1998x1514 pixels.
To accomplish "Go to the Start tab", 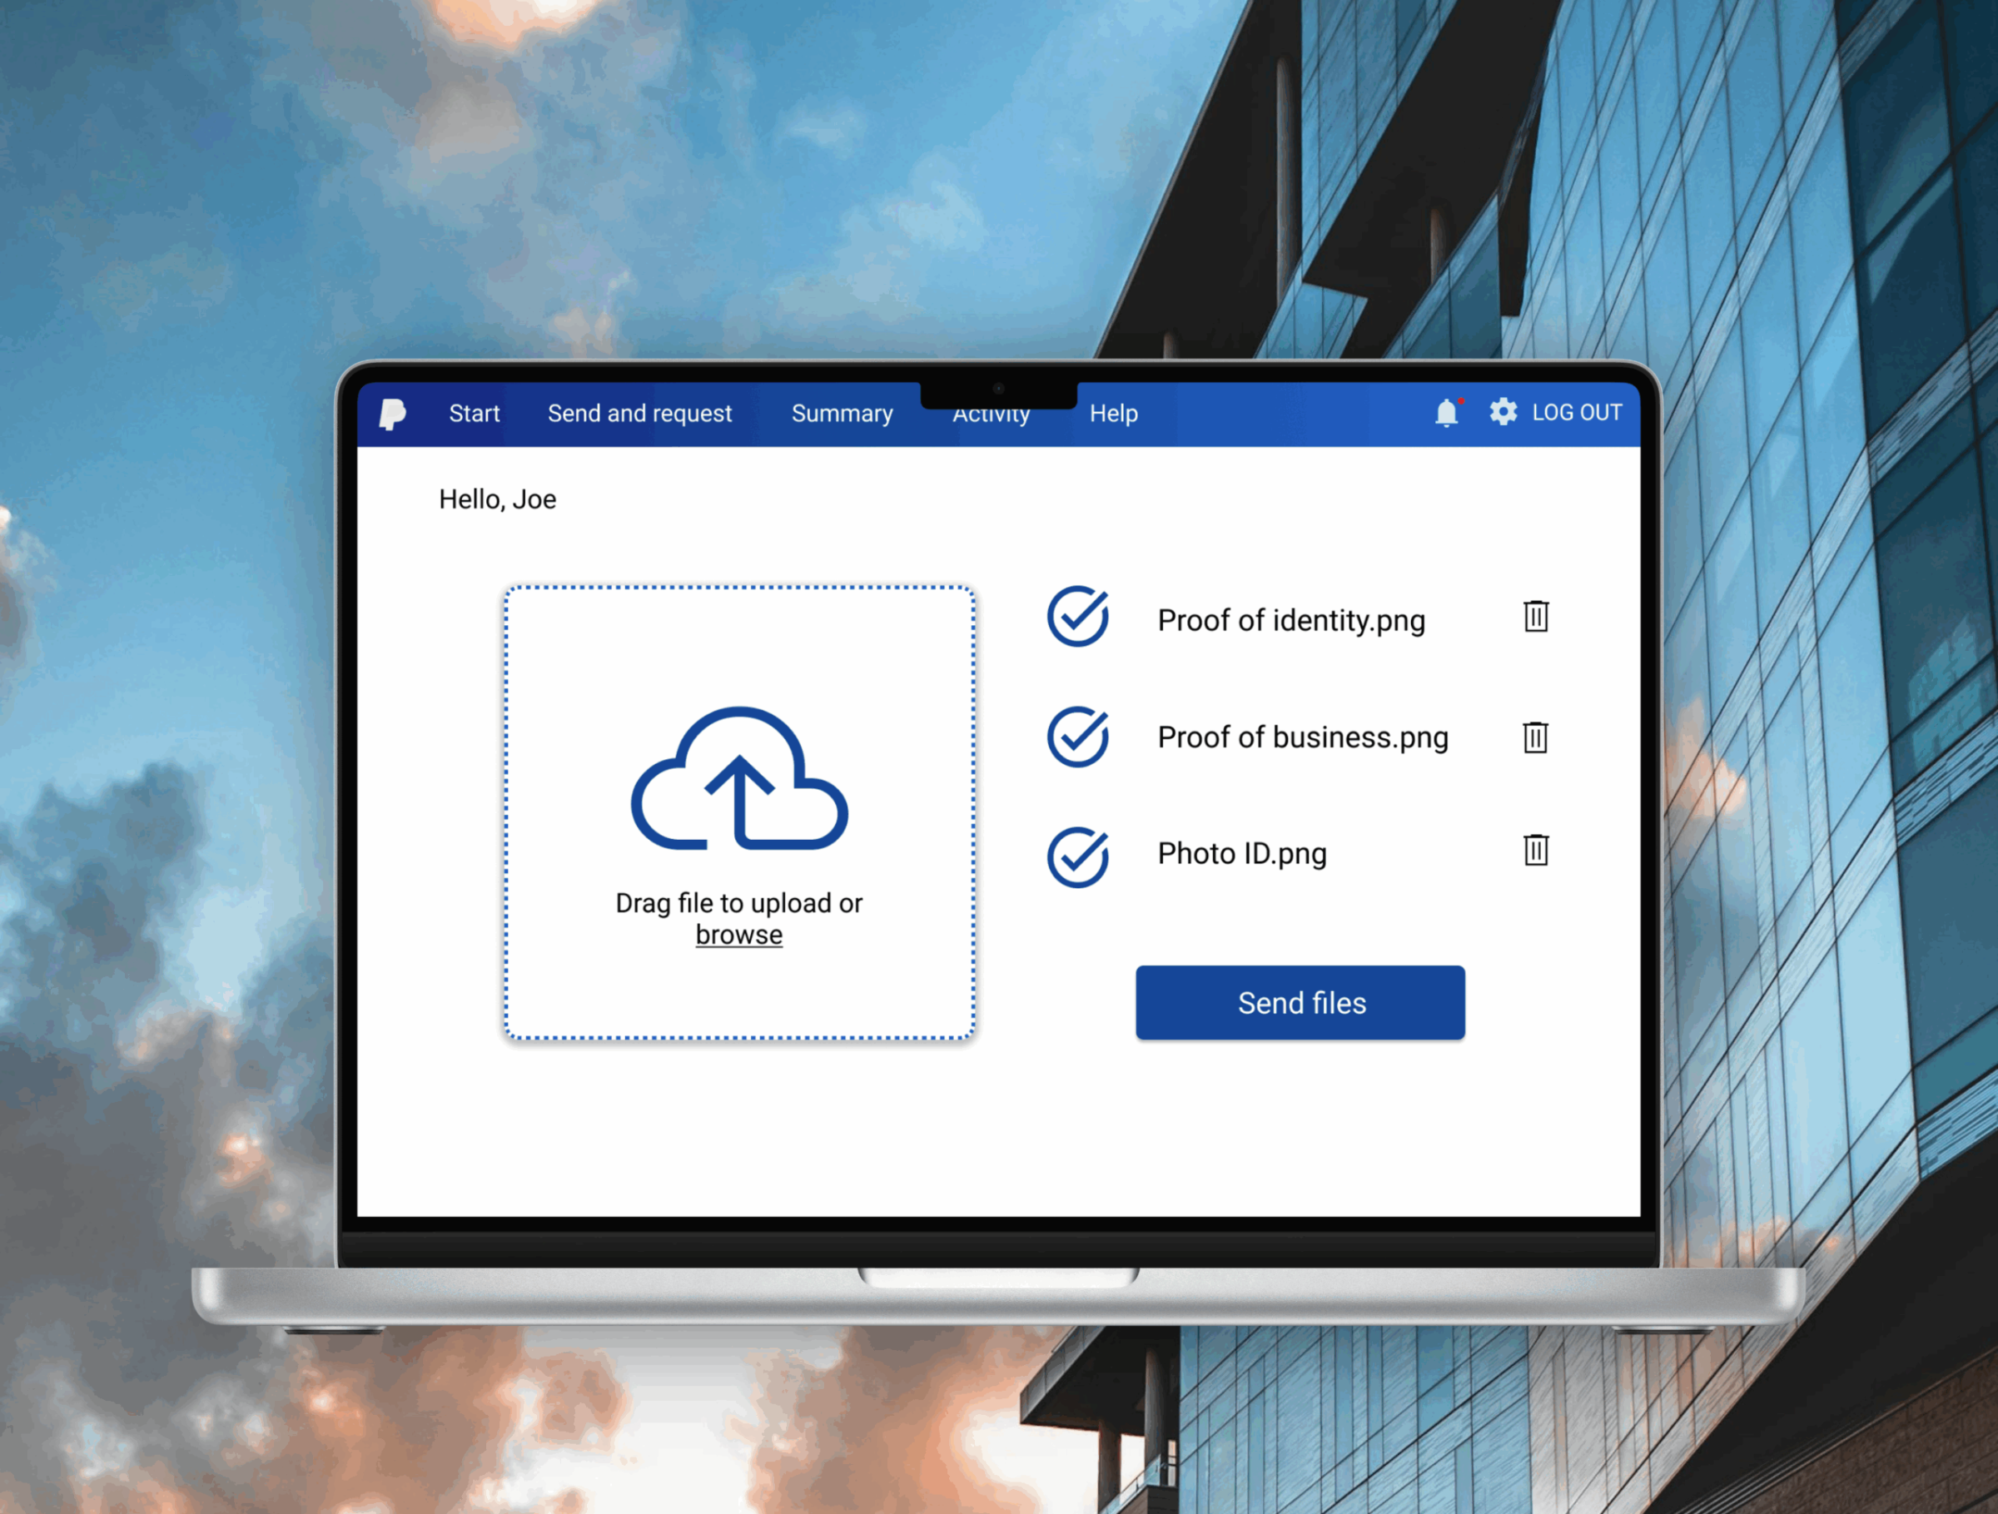I will (475, 414).
